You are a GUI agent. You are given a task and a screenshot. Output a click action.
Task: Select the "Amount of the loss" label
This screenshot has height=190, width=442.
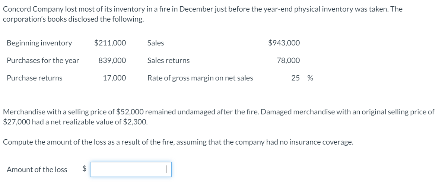pyautogui.click(x=37, y=170)
